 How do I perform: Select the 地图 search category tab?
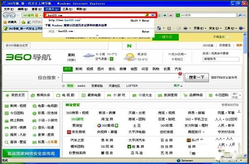pyautogui.click(x=134, y=69)
